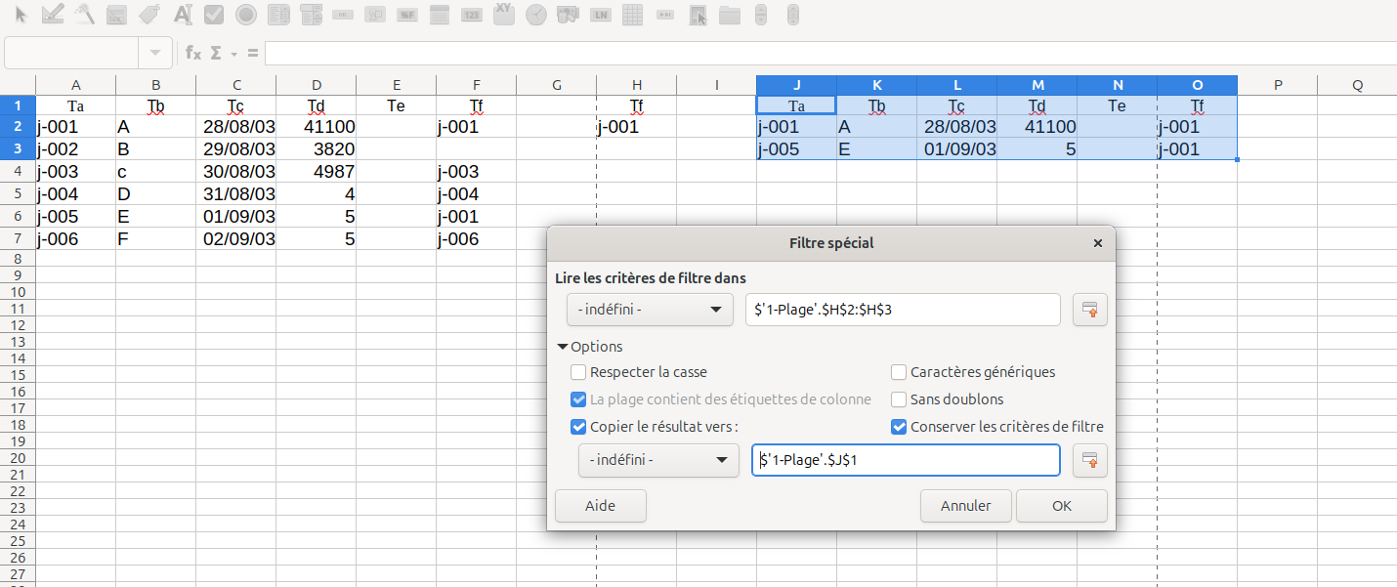Image resolution: width=1397 pixels, height=587 pixels.
Task: Select cell j-001 in column H
Action: [x=637, y=127]
